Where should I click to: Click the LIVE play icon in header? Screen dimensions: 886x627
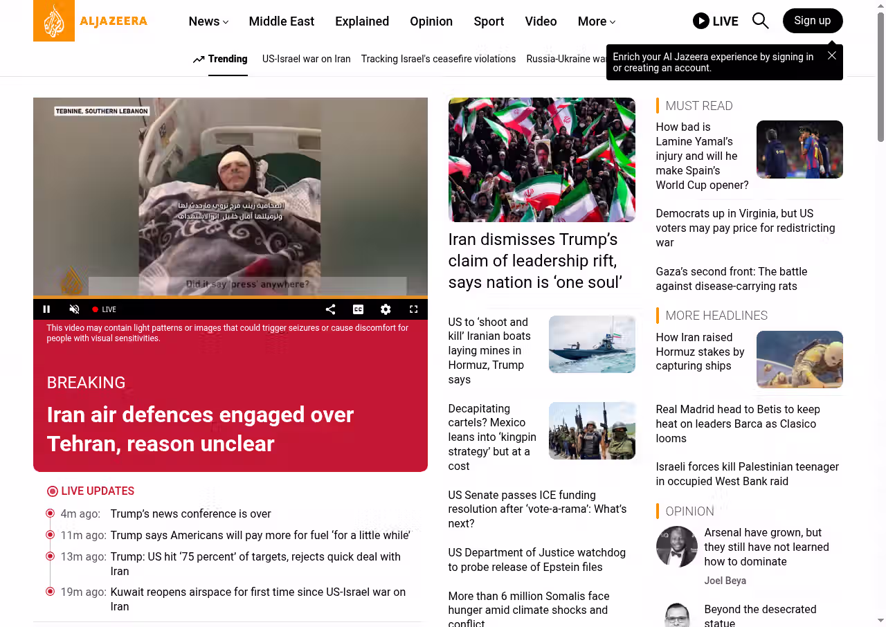[701, 21]
